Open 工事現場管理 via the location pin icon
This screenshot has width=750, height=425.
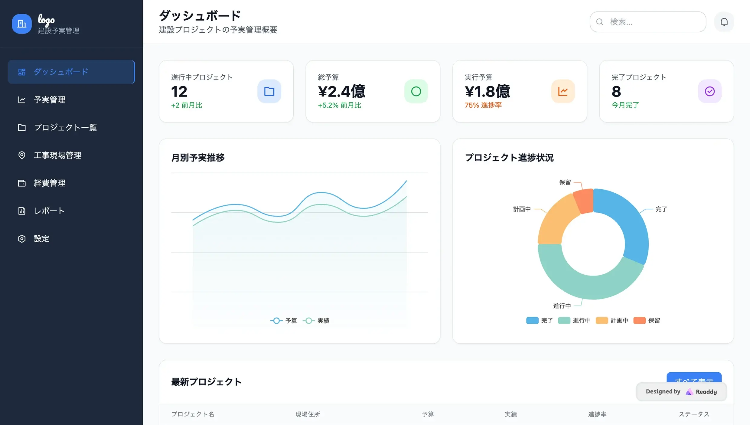[21, 155]
